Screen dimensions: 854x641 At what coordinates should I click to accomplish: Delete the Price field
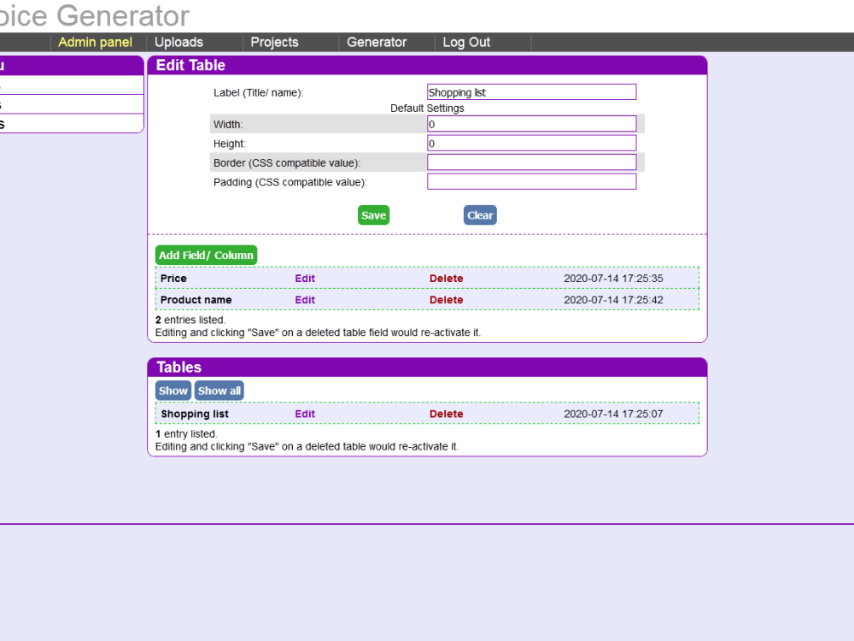tap(446, 278)
